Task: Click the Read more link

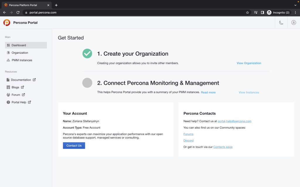Action: (208, 92)
